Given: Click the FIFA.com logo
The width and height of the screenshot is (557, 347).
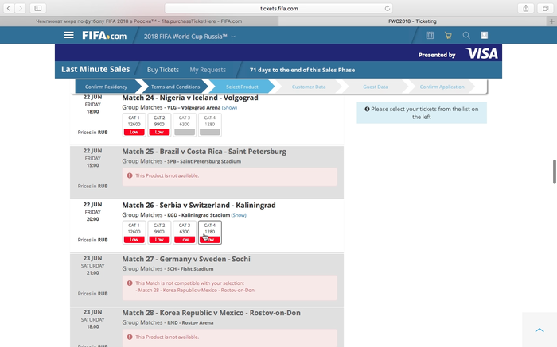Looking at the screenshot, I should click(x=103, y=36).
